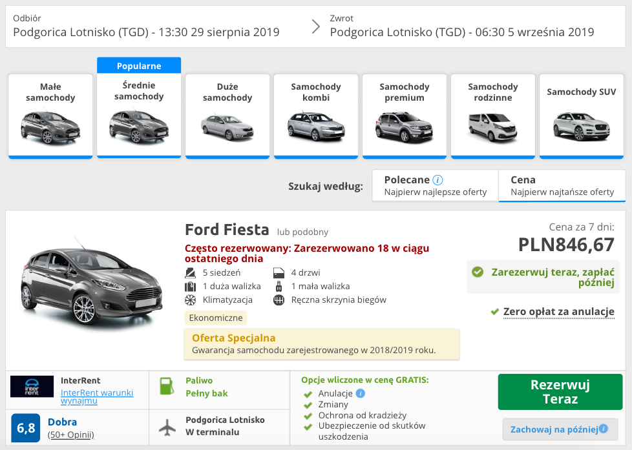Click the Zachowaj na później button
This screenshot has width=632, height=450.
pos(559,429)
